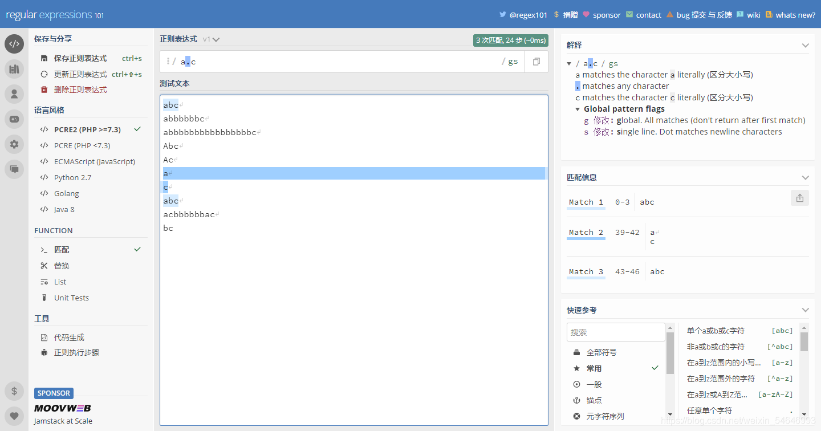Image resolution: width=821 pixels, height=431 pixels.
Task: Click the regular expressions 101 logo
Action: (x=55, y=15)
